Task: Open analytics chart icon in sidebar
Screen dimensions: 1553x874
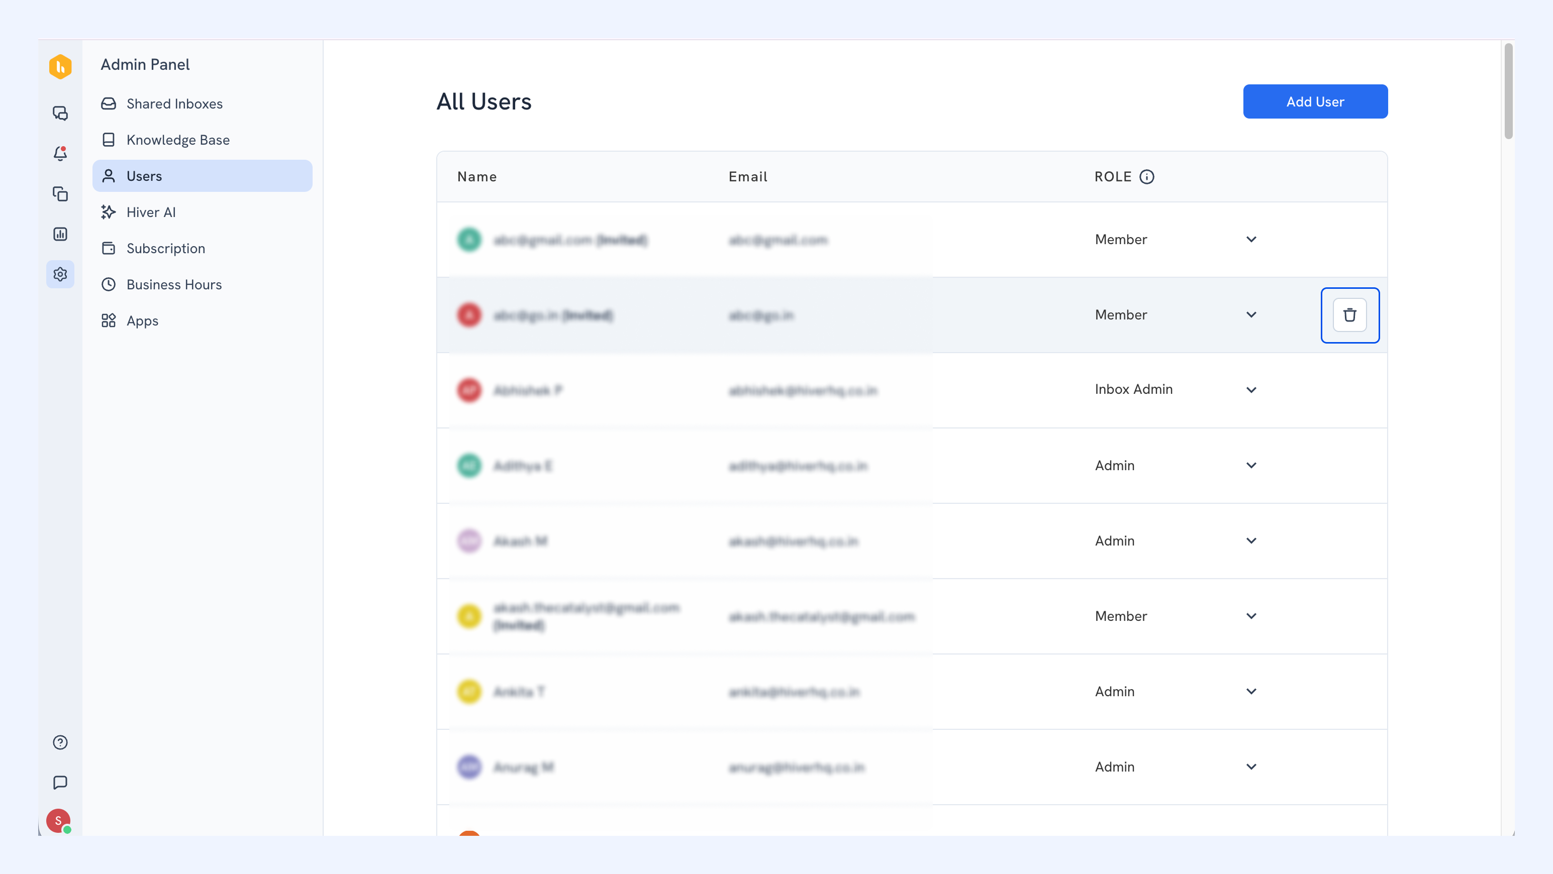Action: click(x=60, y=234)
